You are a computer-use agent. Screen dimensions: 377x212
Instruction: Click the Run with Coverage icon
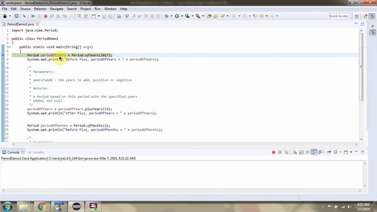[187, 16]
